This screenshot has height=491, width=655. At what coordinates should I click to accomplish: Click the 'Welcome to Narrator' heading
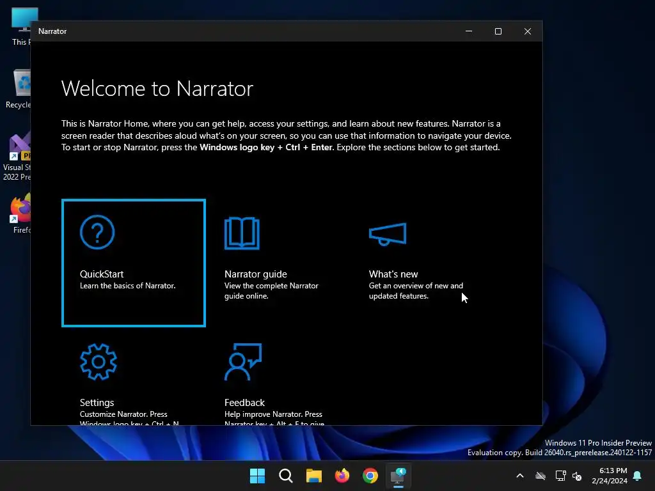pyautogui.click(x=157, y=88)
